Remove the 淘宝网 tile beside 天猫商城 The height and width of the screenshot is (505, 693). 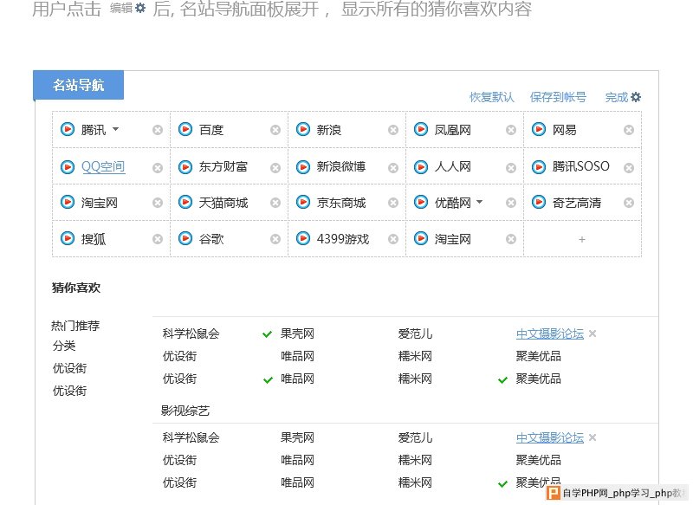click(x=158, y=203)
